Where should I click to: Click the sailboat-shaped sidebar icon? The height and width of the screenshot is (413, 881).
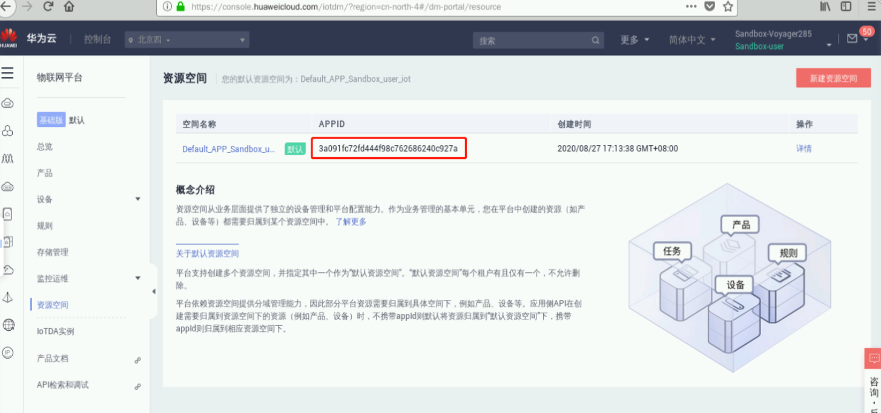(x=8, y=297)
